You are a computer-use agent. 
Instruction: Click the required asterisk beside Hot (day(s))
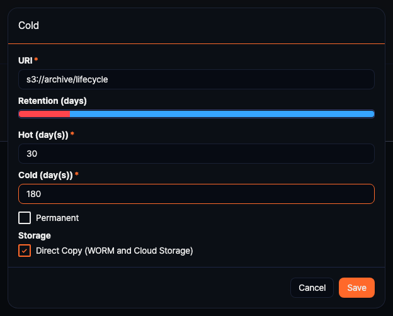pos(72,135)
